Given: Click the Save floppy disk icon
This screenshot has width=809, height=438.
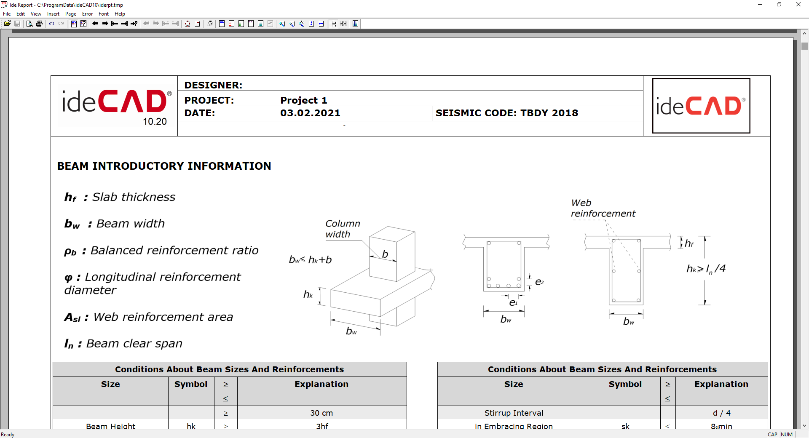Looking at the screenshot, I should click(x=17, y=24).
